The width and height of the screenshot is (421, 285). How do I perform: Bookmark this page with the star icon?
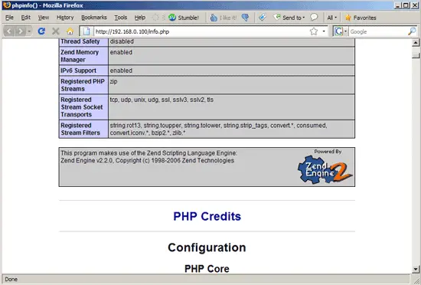click(x=314, y=31)
